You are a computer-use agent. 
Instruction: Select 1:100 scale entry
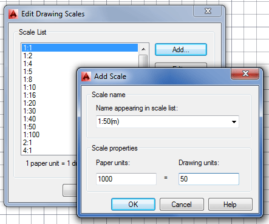(32, 135)
